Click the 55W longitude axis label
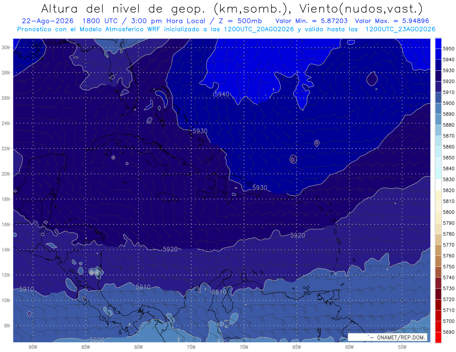The width and height of the screenshot is (456, 352). (x=402, y=347)
